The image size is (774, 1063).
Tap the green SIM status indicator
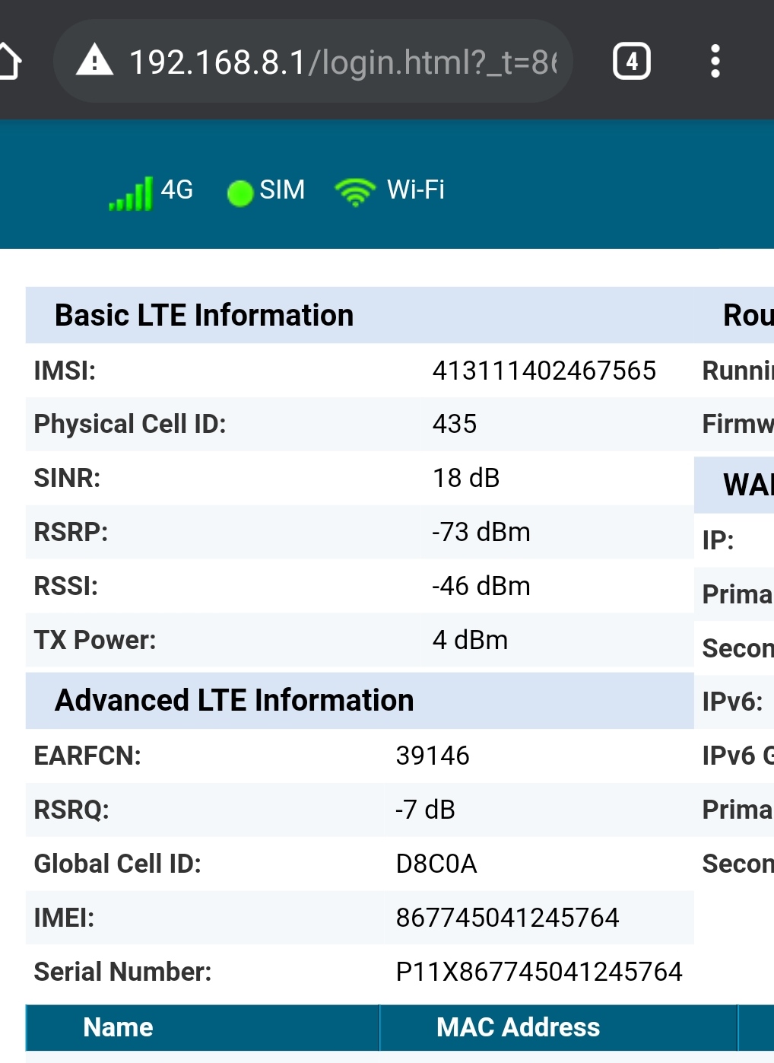click(x=240, y=193)
